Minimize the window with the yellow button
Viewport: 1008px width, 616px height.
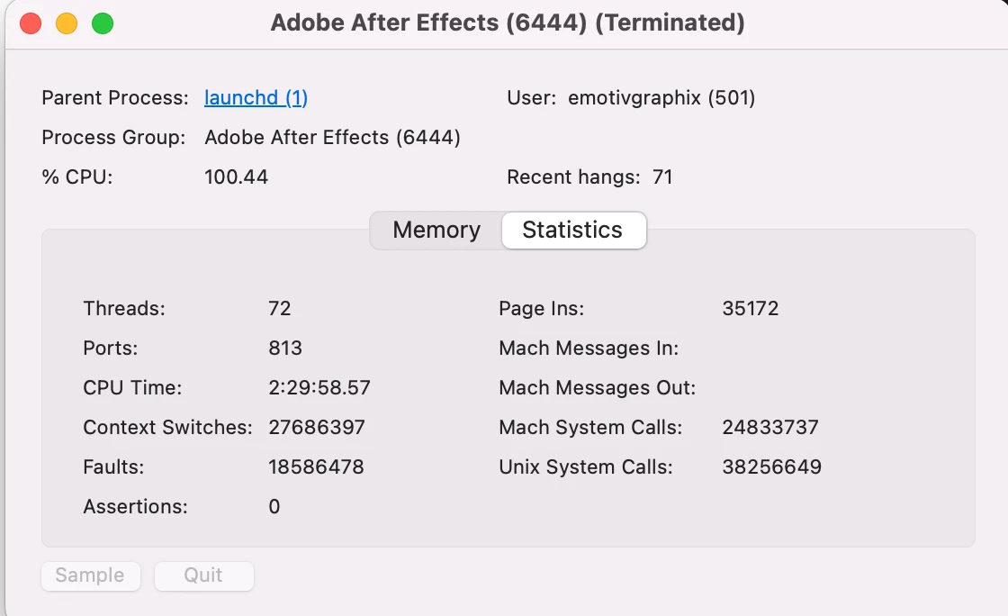[67, 23]
